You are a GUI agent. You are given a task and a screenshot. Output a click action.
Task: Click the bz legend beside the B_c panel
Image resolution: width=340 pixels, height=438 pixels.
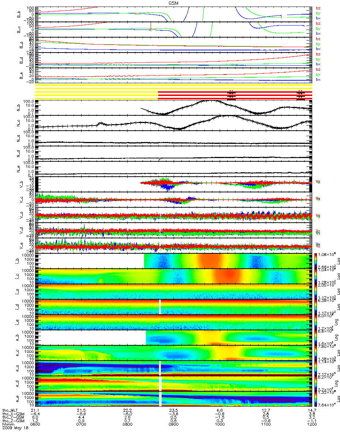(318, 23)
